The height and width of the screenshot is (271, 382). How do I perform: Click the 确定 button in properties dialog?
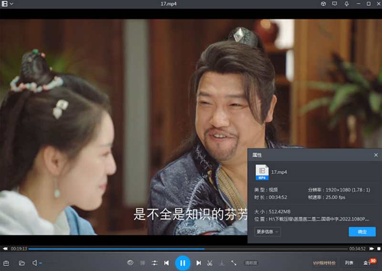point(362,232)
